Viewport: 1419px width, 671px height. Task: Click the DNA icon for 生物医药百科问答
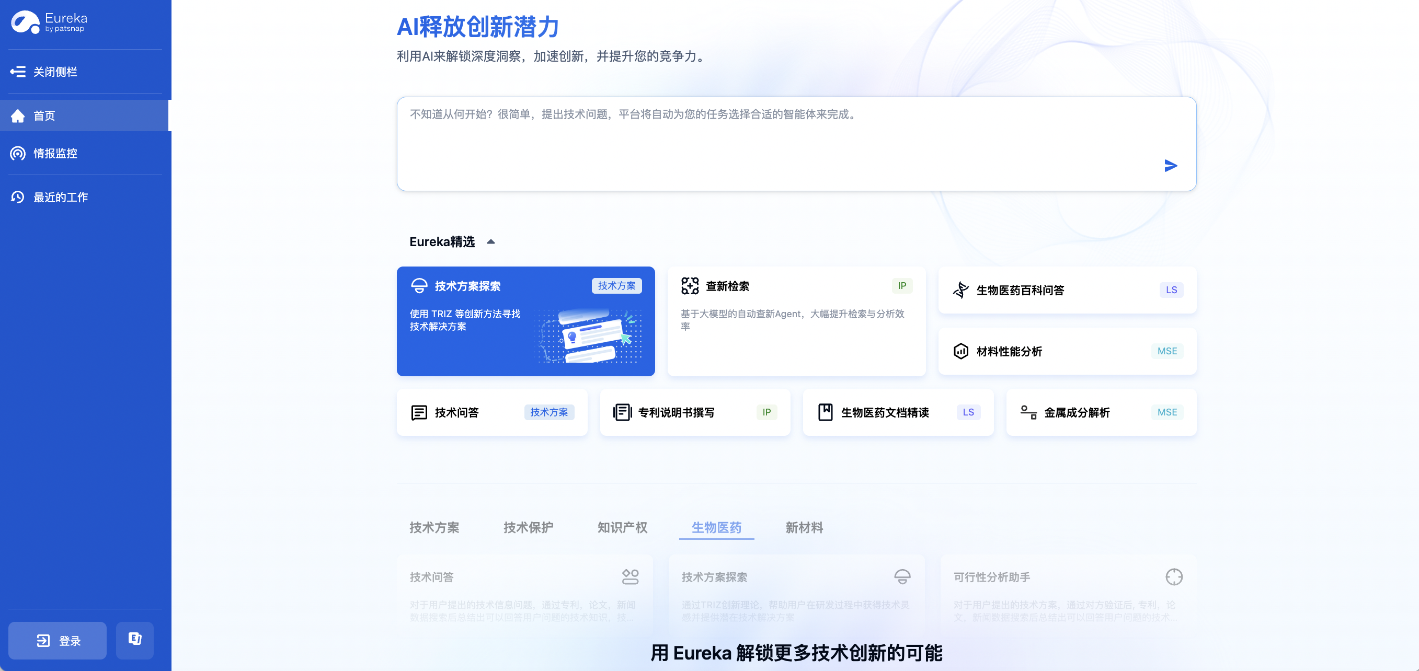tap(961, 290)
